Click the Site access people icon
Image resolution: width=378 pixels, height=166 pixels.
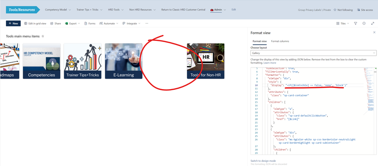click(x=358, y=10)
